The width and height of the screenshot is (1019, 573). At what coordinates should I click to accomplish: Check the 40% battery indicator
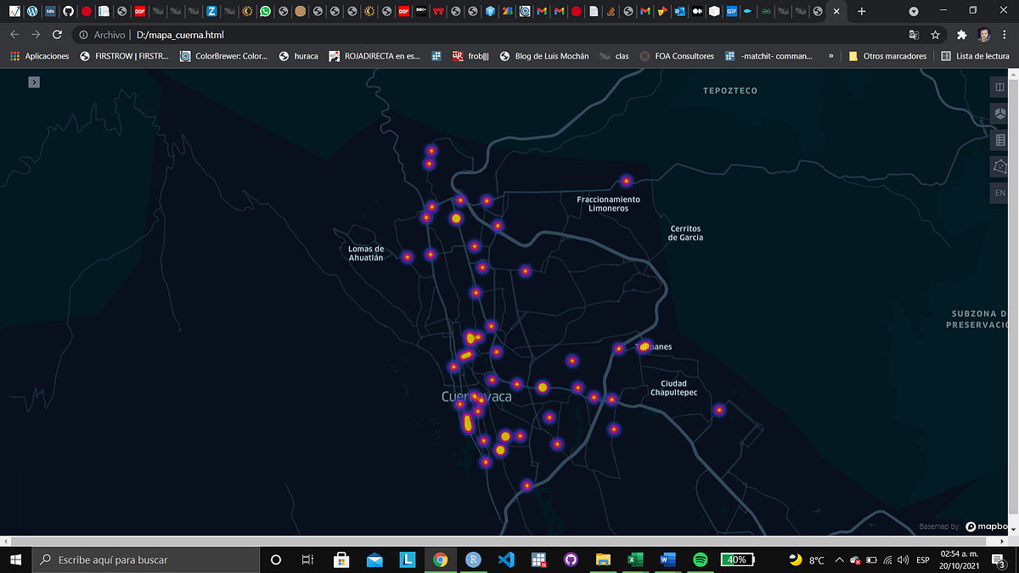736,559
